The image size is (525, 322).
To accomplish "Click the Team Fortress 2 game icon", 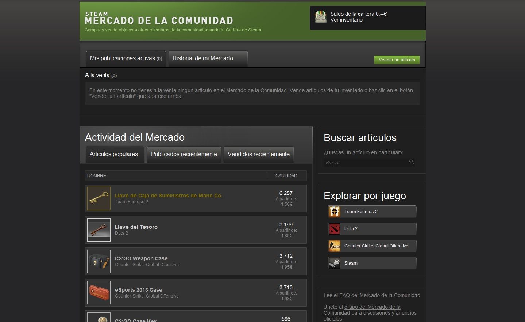I will (x=334, y=212).
